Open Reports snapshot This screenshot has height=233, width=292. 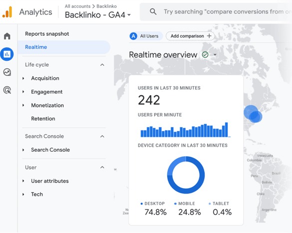pos(47,34)
